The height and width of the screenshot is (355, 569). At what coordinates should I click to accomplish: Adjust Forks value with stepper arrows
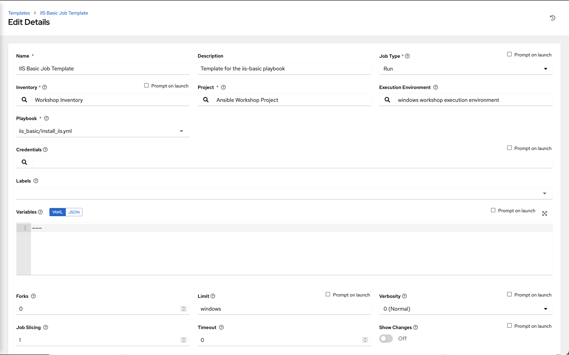coord(184,309)
